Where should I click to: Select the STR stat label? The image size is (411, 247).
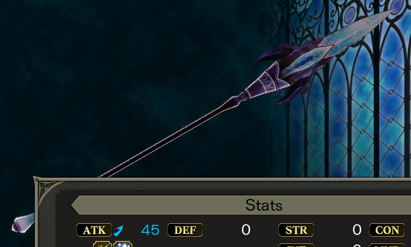coord(296,230)
